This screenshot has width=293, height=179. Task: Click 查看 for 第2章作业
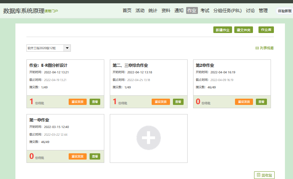(261, 102)
